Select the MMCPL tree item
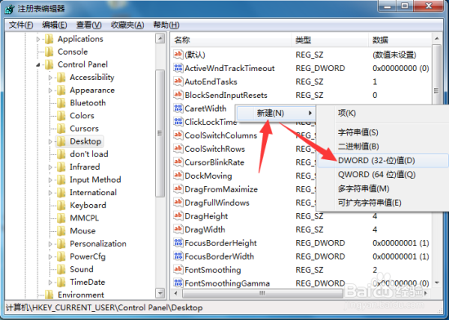This screenshot has height=320, width=449. tap(84, 218)
